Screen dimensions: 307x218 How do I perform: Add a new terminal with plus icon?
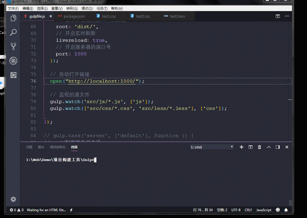tap(242, 147)
